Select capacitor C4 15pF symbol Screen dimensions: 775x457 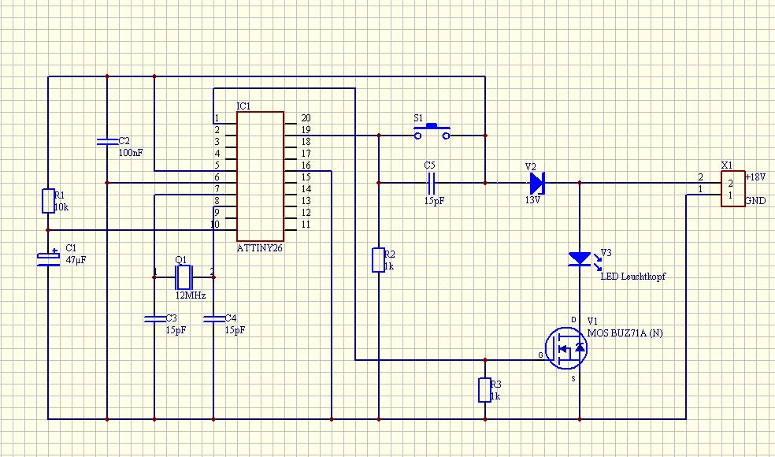pos(213,319)
